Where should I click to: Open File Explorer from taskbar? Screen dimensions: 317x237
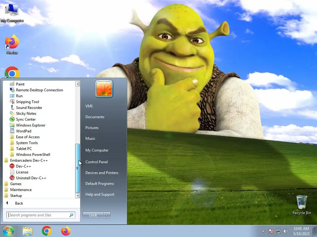(28, 231)
